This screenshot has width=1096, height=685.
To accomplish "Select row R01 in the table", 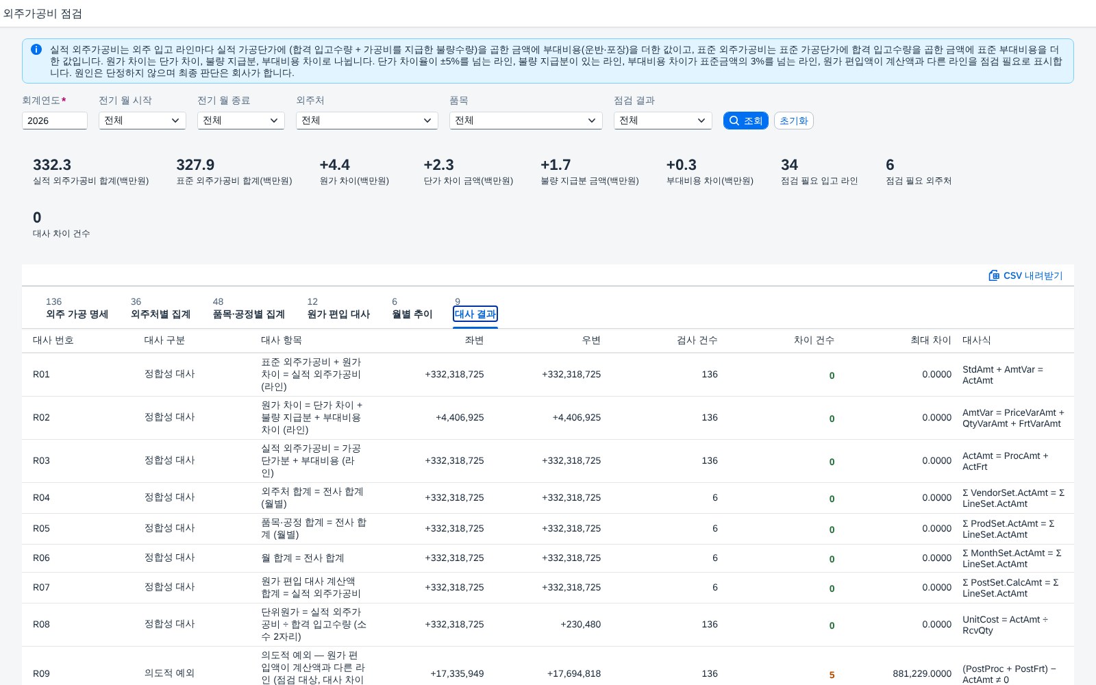I will (548, 375).
